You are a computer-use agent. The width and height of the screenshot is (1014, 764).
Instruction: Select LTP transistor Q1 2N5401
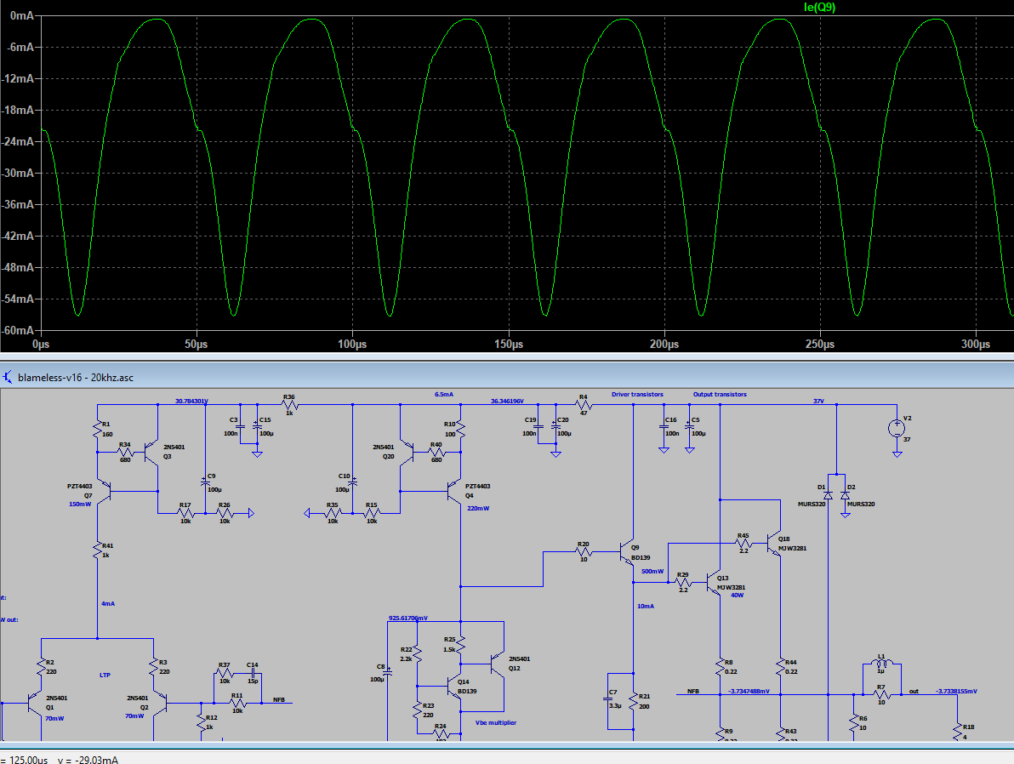[x=34, y=704]
